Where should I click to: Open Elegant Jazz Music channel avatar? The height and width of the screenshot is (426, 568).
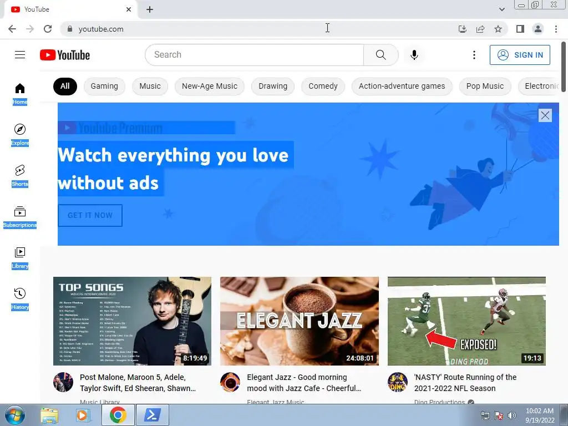230,382
